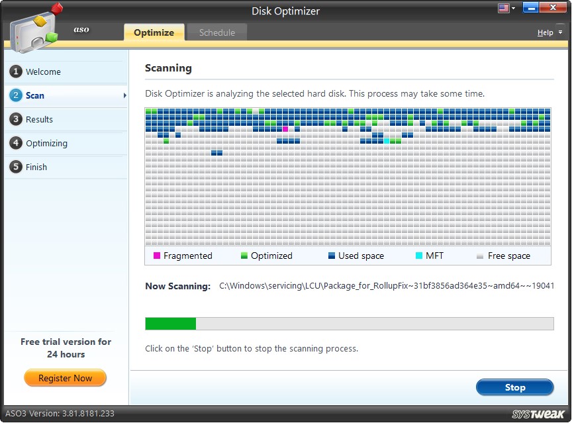Stop the scanning process
This screenshot has height=423, width=572.
514,387
